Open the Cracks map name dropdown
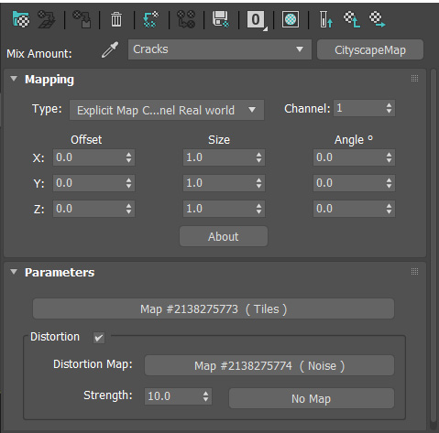Screen dimensions: 439x433 (x=220, y=49)
